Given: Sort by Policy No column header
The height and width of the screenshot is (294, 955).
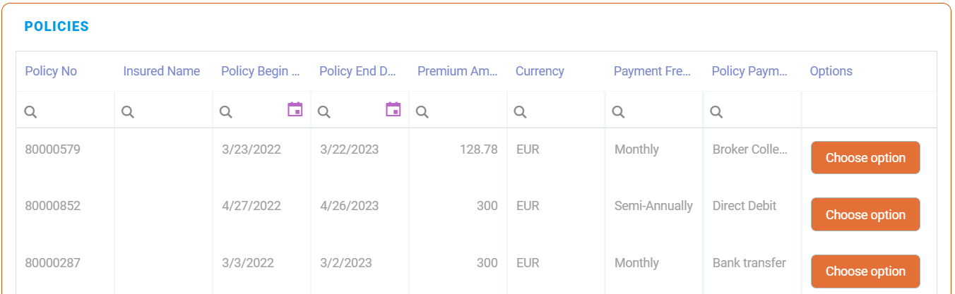Looking at the screenshot, I should coord(51,71).
